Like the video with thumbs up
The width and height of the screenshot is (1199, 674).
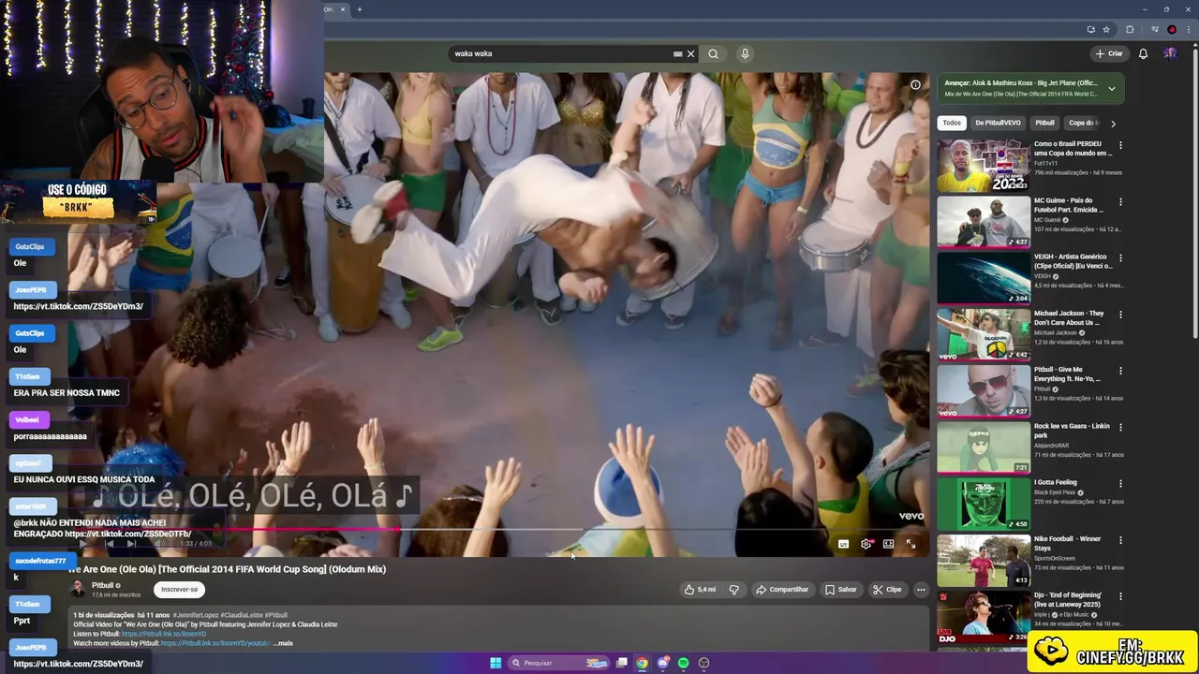(x=700, y=590)
